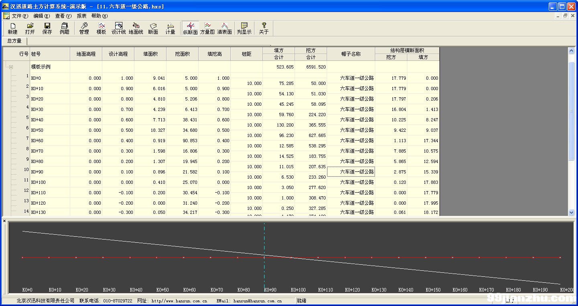Click the K0+40 label in profile chart
578x306 pixels.
tap(136, 290)
